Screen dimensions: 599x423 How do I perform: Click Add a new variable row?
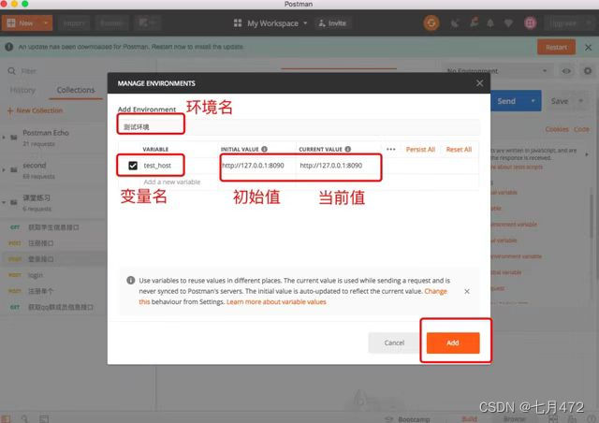(x=172, y=182)
